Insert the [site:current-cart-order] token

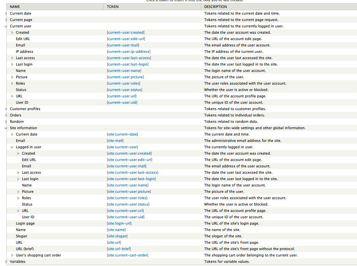[x=128, y=255]
